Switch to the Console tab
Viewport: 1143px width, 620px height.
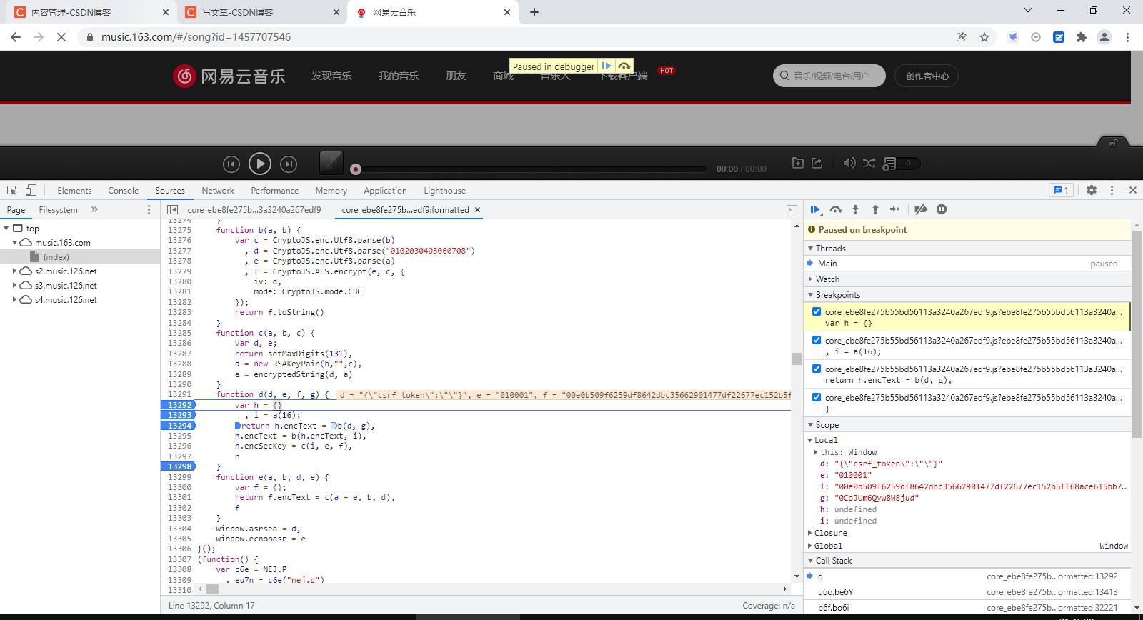pos(123,190)
